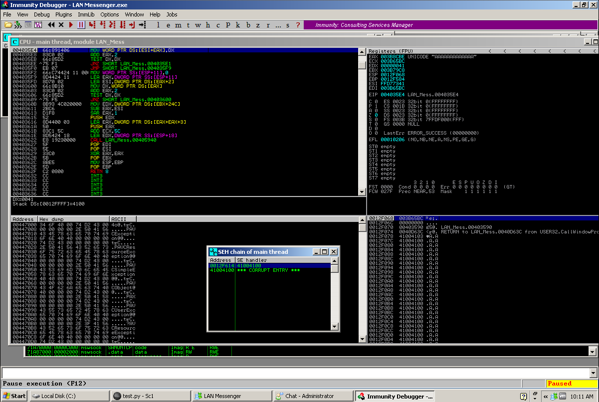The image size is (599, 402).
Task: Select the CORRUPT ENTRY row in SEH chain
Action: [269, 270]
